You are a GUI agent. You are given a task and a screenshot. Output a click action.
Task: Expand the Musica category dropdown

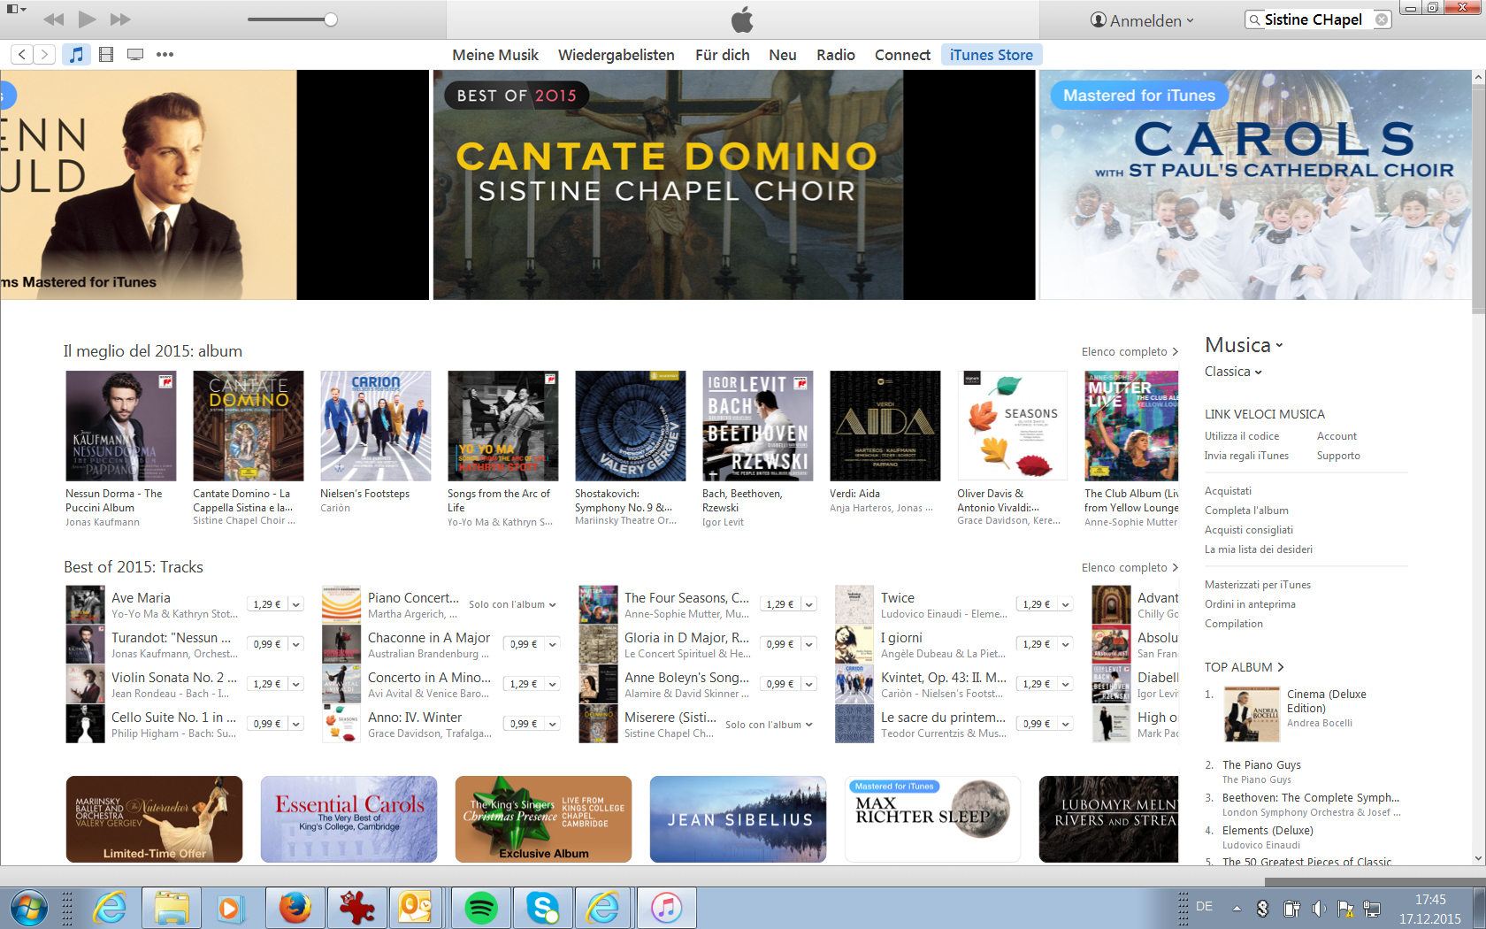tap(1244, 345)
